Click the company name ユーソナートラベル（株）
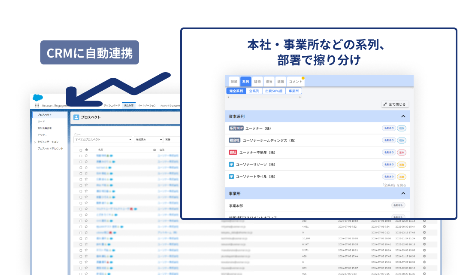Screen dimensions: 472x275 coord(256,177)
